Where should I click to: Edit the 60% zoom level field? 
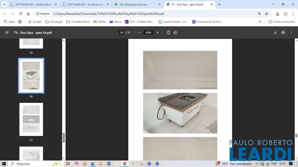[148, 33]
